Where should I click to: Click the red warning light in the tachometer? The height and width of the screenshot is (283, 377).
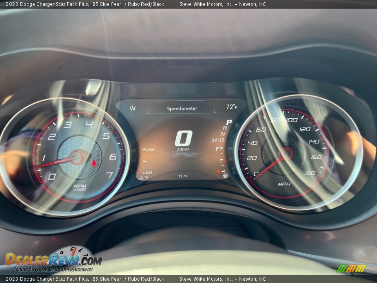(93, 163)
